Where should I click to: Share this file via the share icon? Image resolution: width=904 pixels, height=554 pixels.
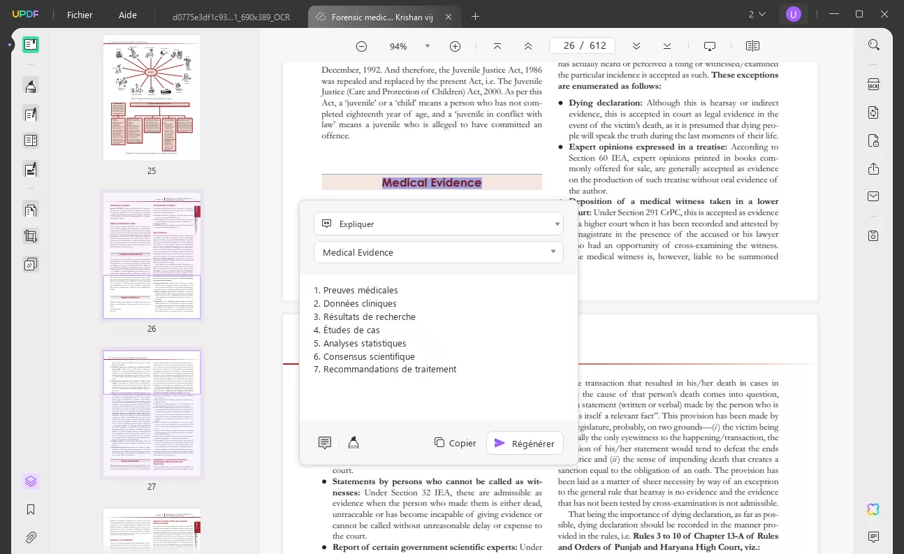coord(873,169)
